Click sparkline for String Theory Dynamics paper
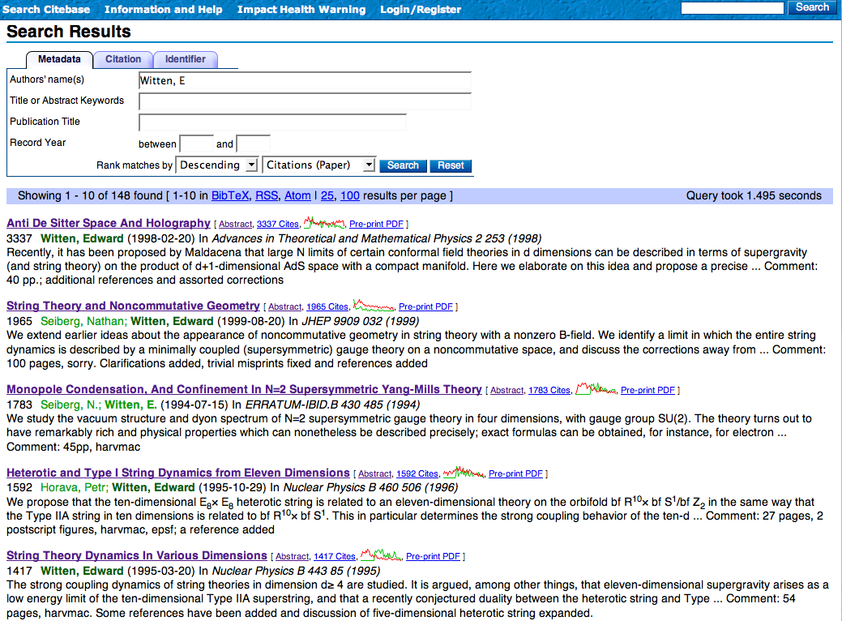 point(381,555)
